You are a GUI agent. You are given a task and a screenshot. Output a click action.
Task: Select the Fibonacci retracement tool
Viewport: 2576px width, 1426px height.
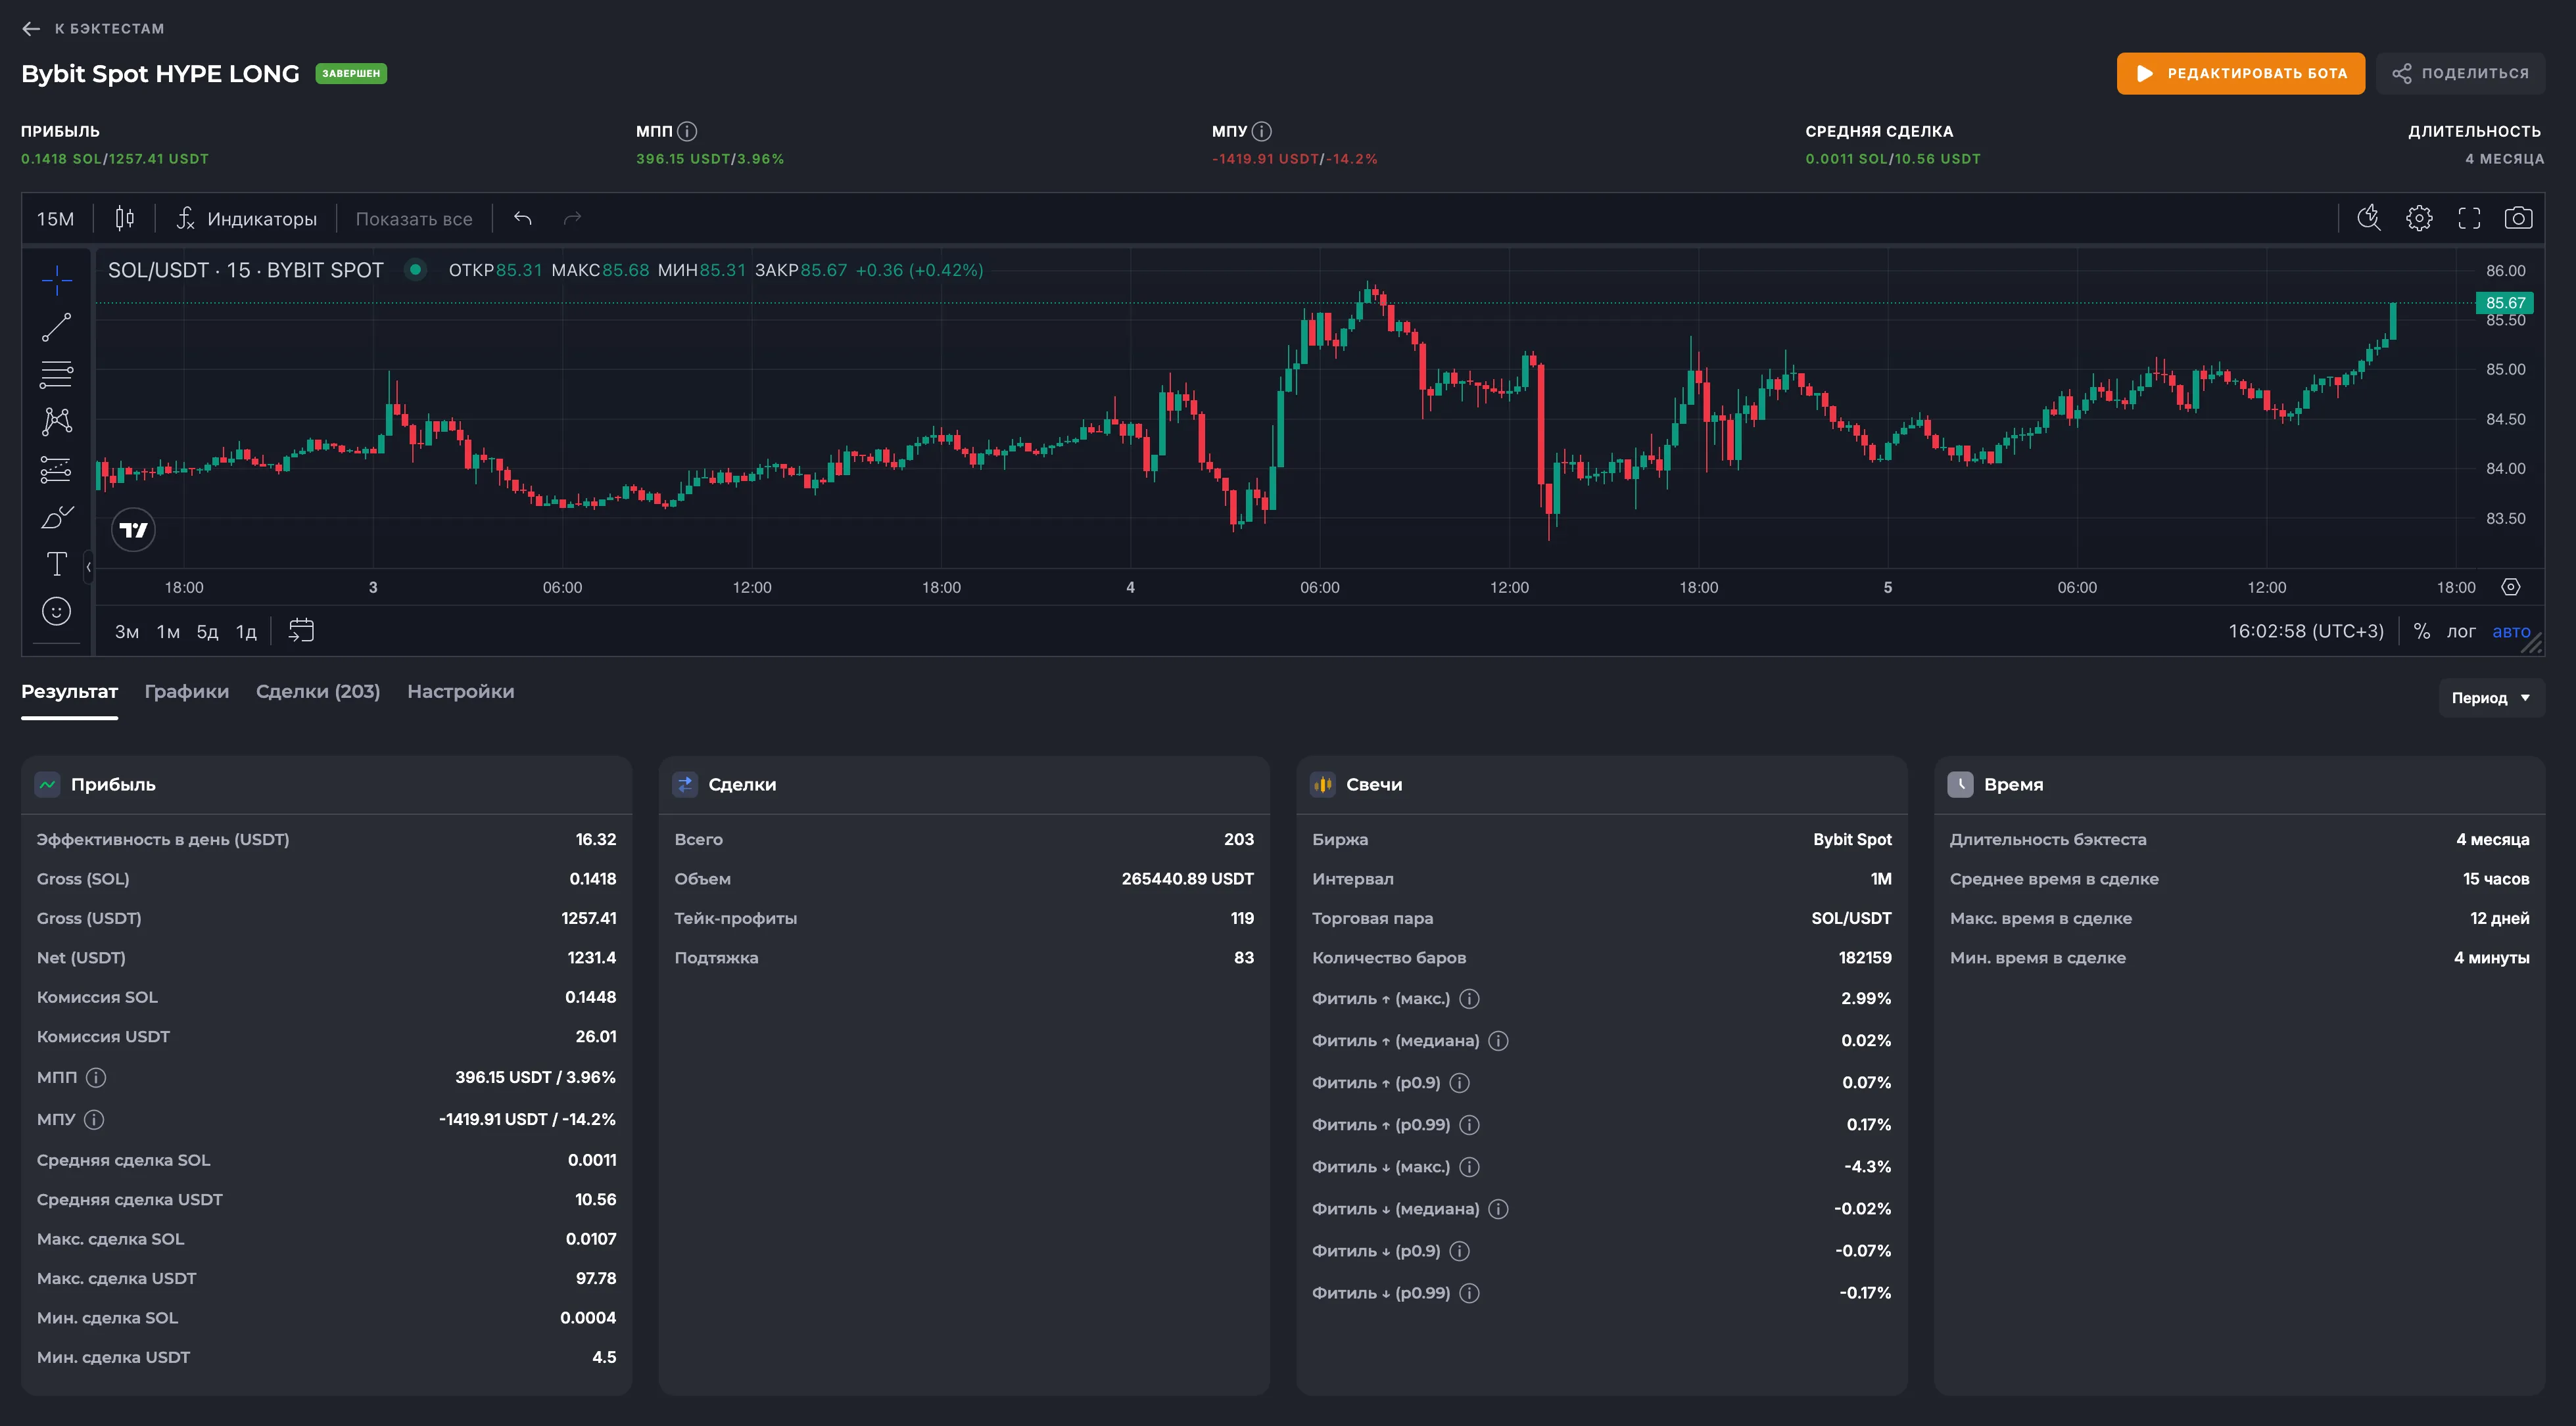point(57,374)
